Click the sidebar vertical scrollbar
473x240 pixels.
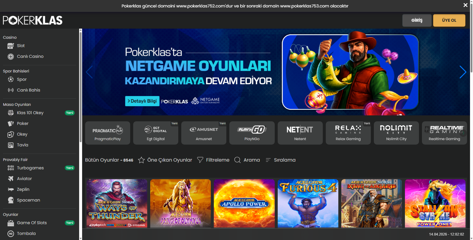point(80,86)
